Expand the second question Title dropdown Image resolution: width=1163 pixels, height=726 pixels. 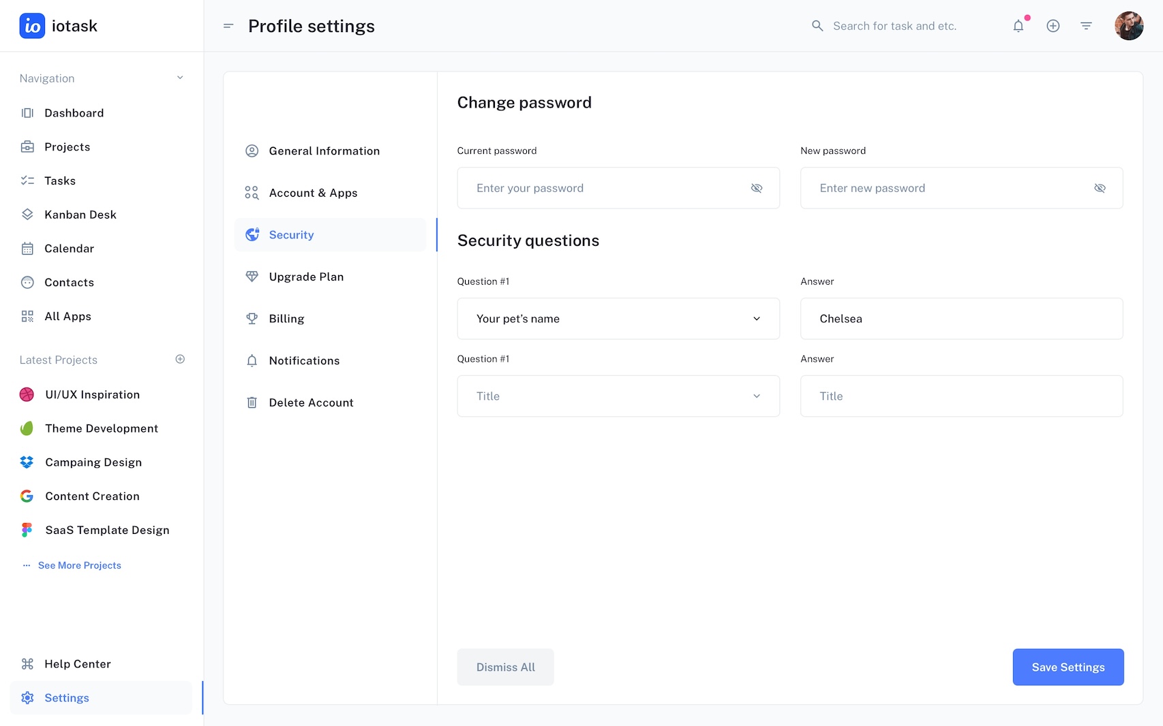(618, 396)
